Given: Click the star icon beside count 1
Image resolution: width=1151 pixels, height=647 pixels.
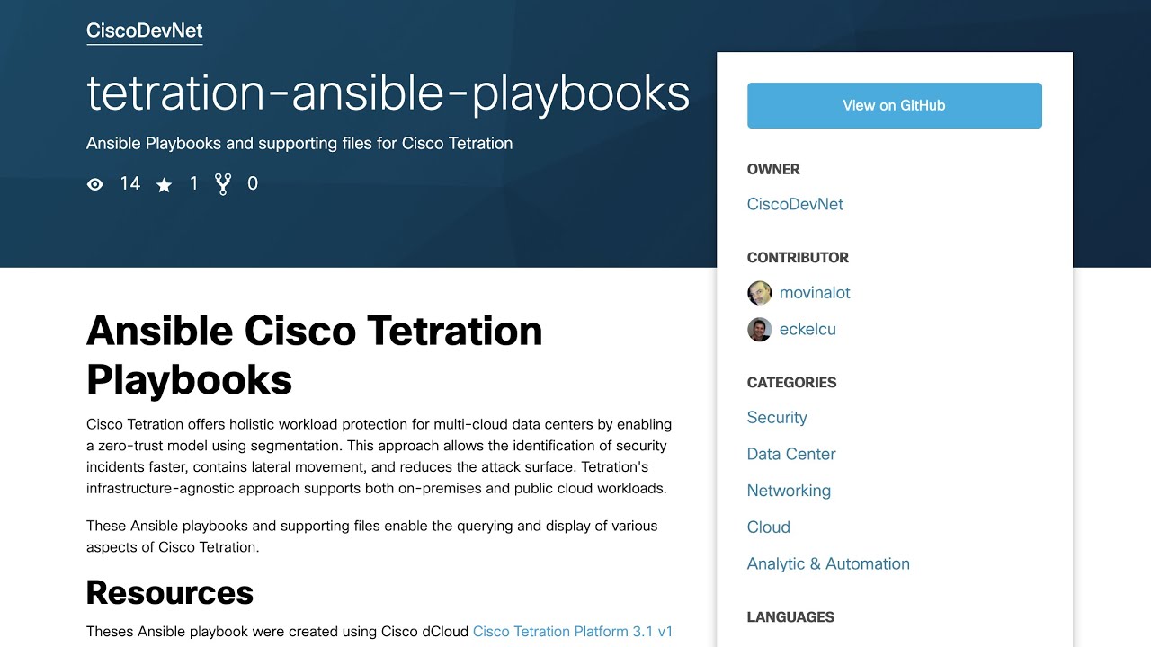Looking at the screenshot, I should point(164,184).
